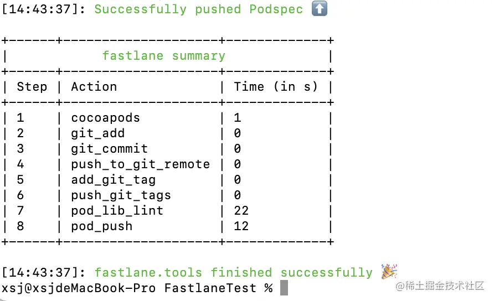This screenshot has height=301, width=494.
Task: Select the git_add action text
Action: 97,133
